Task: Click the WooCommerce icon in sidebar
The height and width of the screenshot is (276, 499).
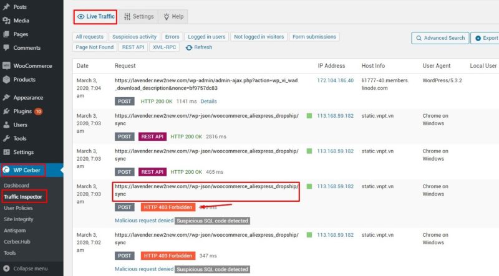Action: tap(6, 66)
